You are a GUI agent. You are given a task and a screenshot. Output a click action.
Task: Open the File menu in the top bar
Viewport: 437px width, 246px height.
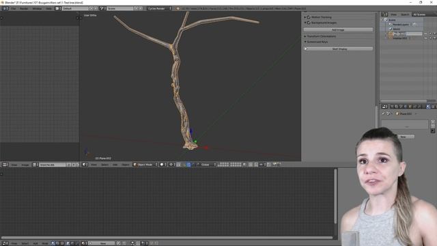click(14, 9)
